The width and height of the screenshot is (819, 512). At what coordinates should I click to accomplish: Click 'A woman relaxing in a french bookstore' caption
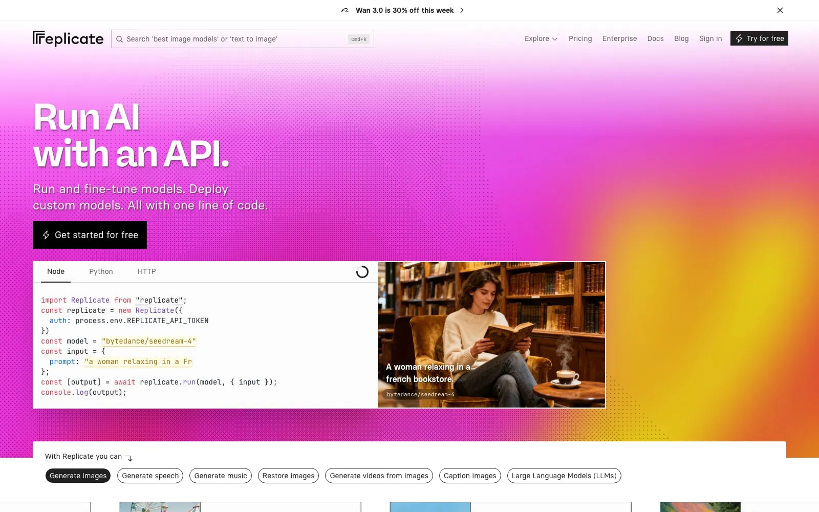point(428,373)
